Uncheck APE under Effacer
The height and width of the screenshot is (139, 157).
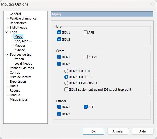86,107
